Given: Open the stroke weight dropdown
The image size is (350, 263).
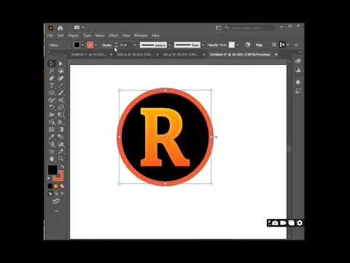Looking at the screenshot, I should pos(135,45).
